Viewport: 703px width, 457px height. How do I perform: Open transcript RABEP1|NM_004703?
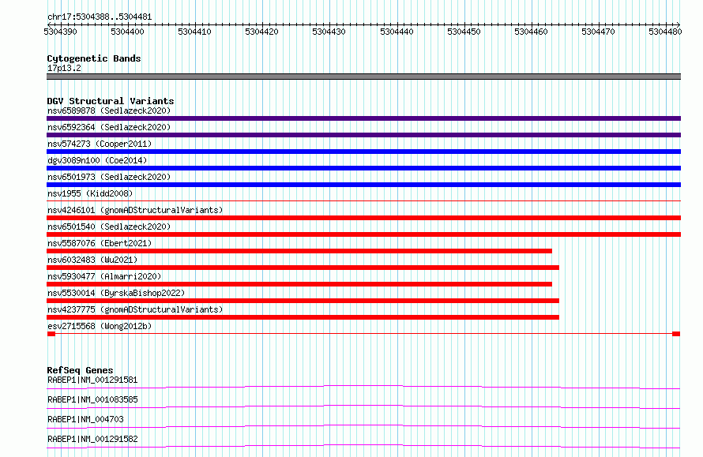click(x=85, y=419)
